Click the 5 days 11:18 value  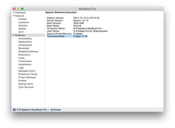[80, 36]
